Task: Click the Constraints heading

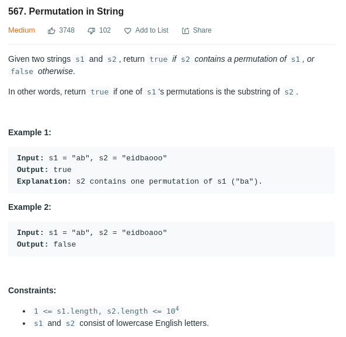Action: 32,290
